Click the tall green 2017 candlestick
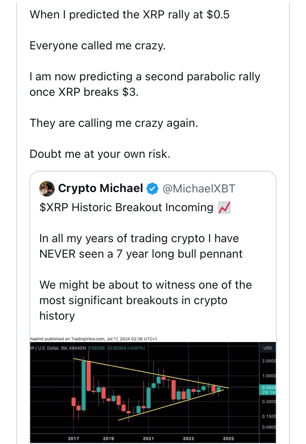 click(84, 385)
